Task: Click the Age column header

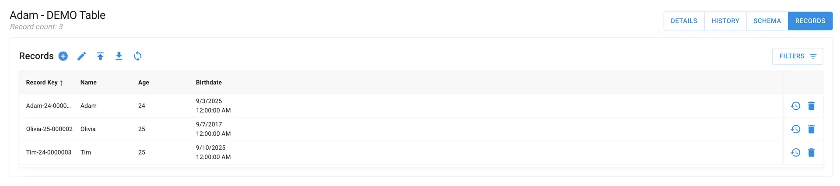Action: pos(143,82)
